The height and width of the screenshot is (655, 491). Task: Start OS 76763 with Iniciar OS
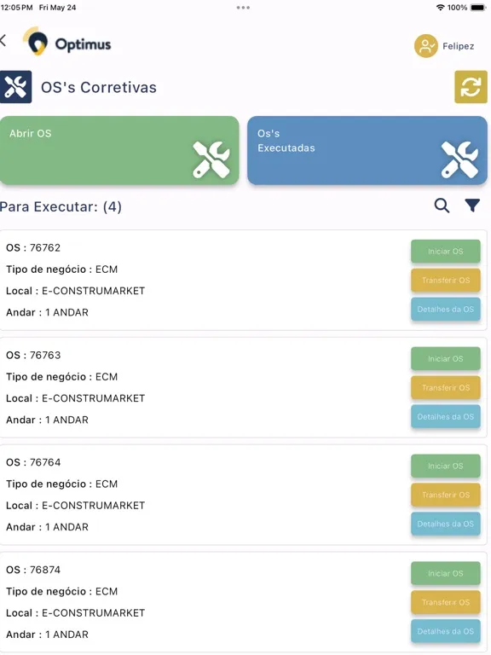coord(446,358)
